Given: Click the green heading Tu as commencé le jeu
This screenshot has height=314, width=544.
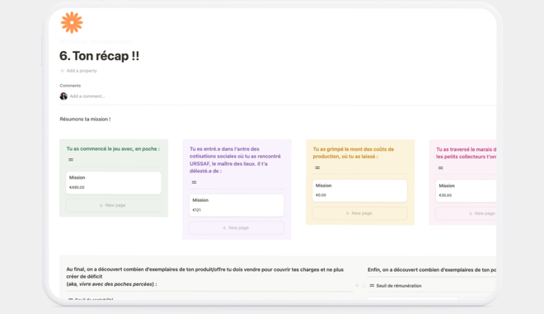Looking at the screenshot, I should pos(113,149).
